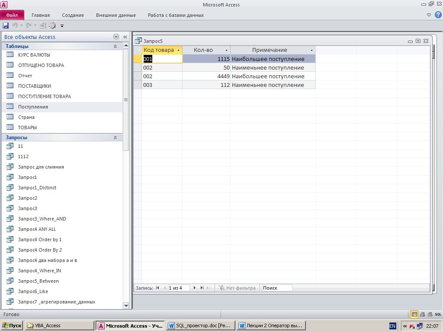The height and width of the screenshot is (332, 443).
Task: Select Запрос4 Order By 2 query
Action: point(62,250)
